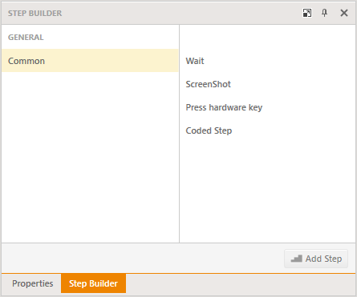Image resolution: width=357 pixels, height=297 pixels.
Task: Open the Step Builder tab
Action: [93, 283]
